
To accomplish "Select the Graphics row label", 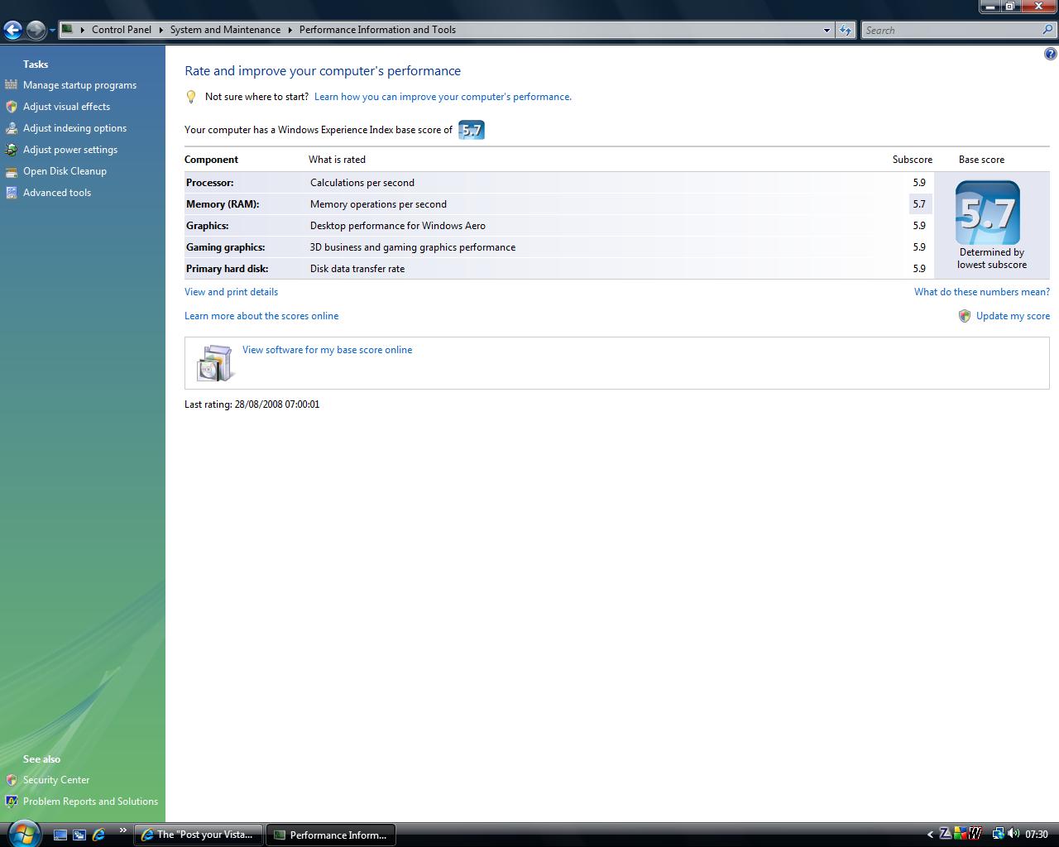I will click(x=207, y=226).
